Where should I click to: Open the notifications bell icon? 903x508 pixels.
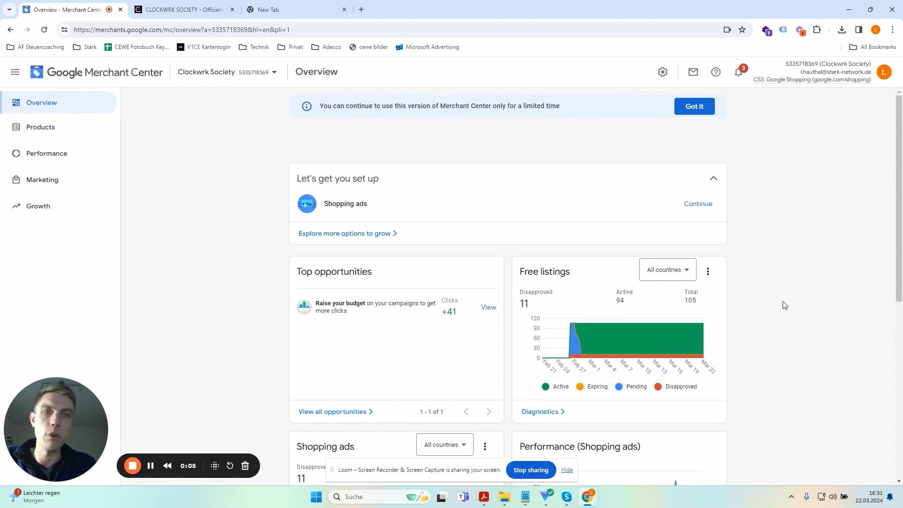738,72
